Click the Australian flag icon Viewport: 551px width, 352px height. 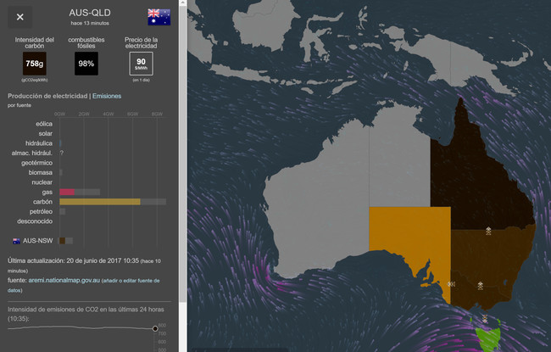coord(159,16)
